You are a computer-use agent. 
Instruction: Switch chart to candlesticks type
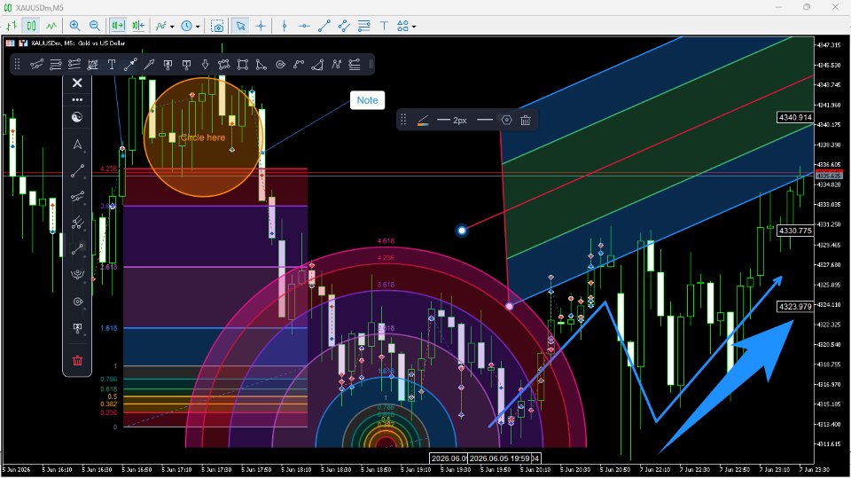(32, 26)
